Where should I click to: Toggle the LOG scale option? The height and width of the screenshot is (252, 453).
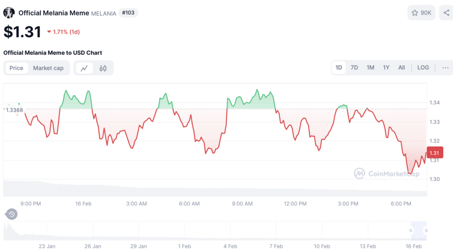[423, 68]
